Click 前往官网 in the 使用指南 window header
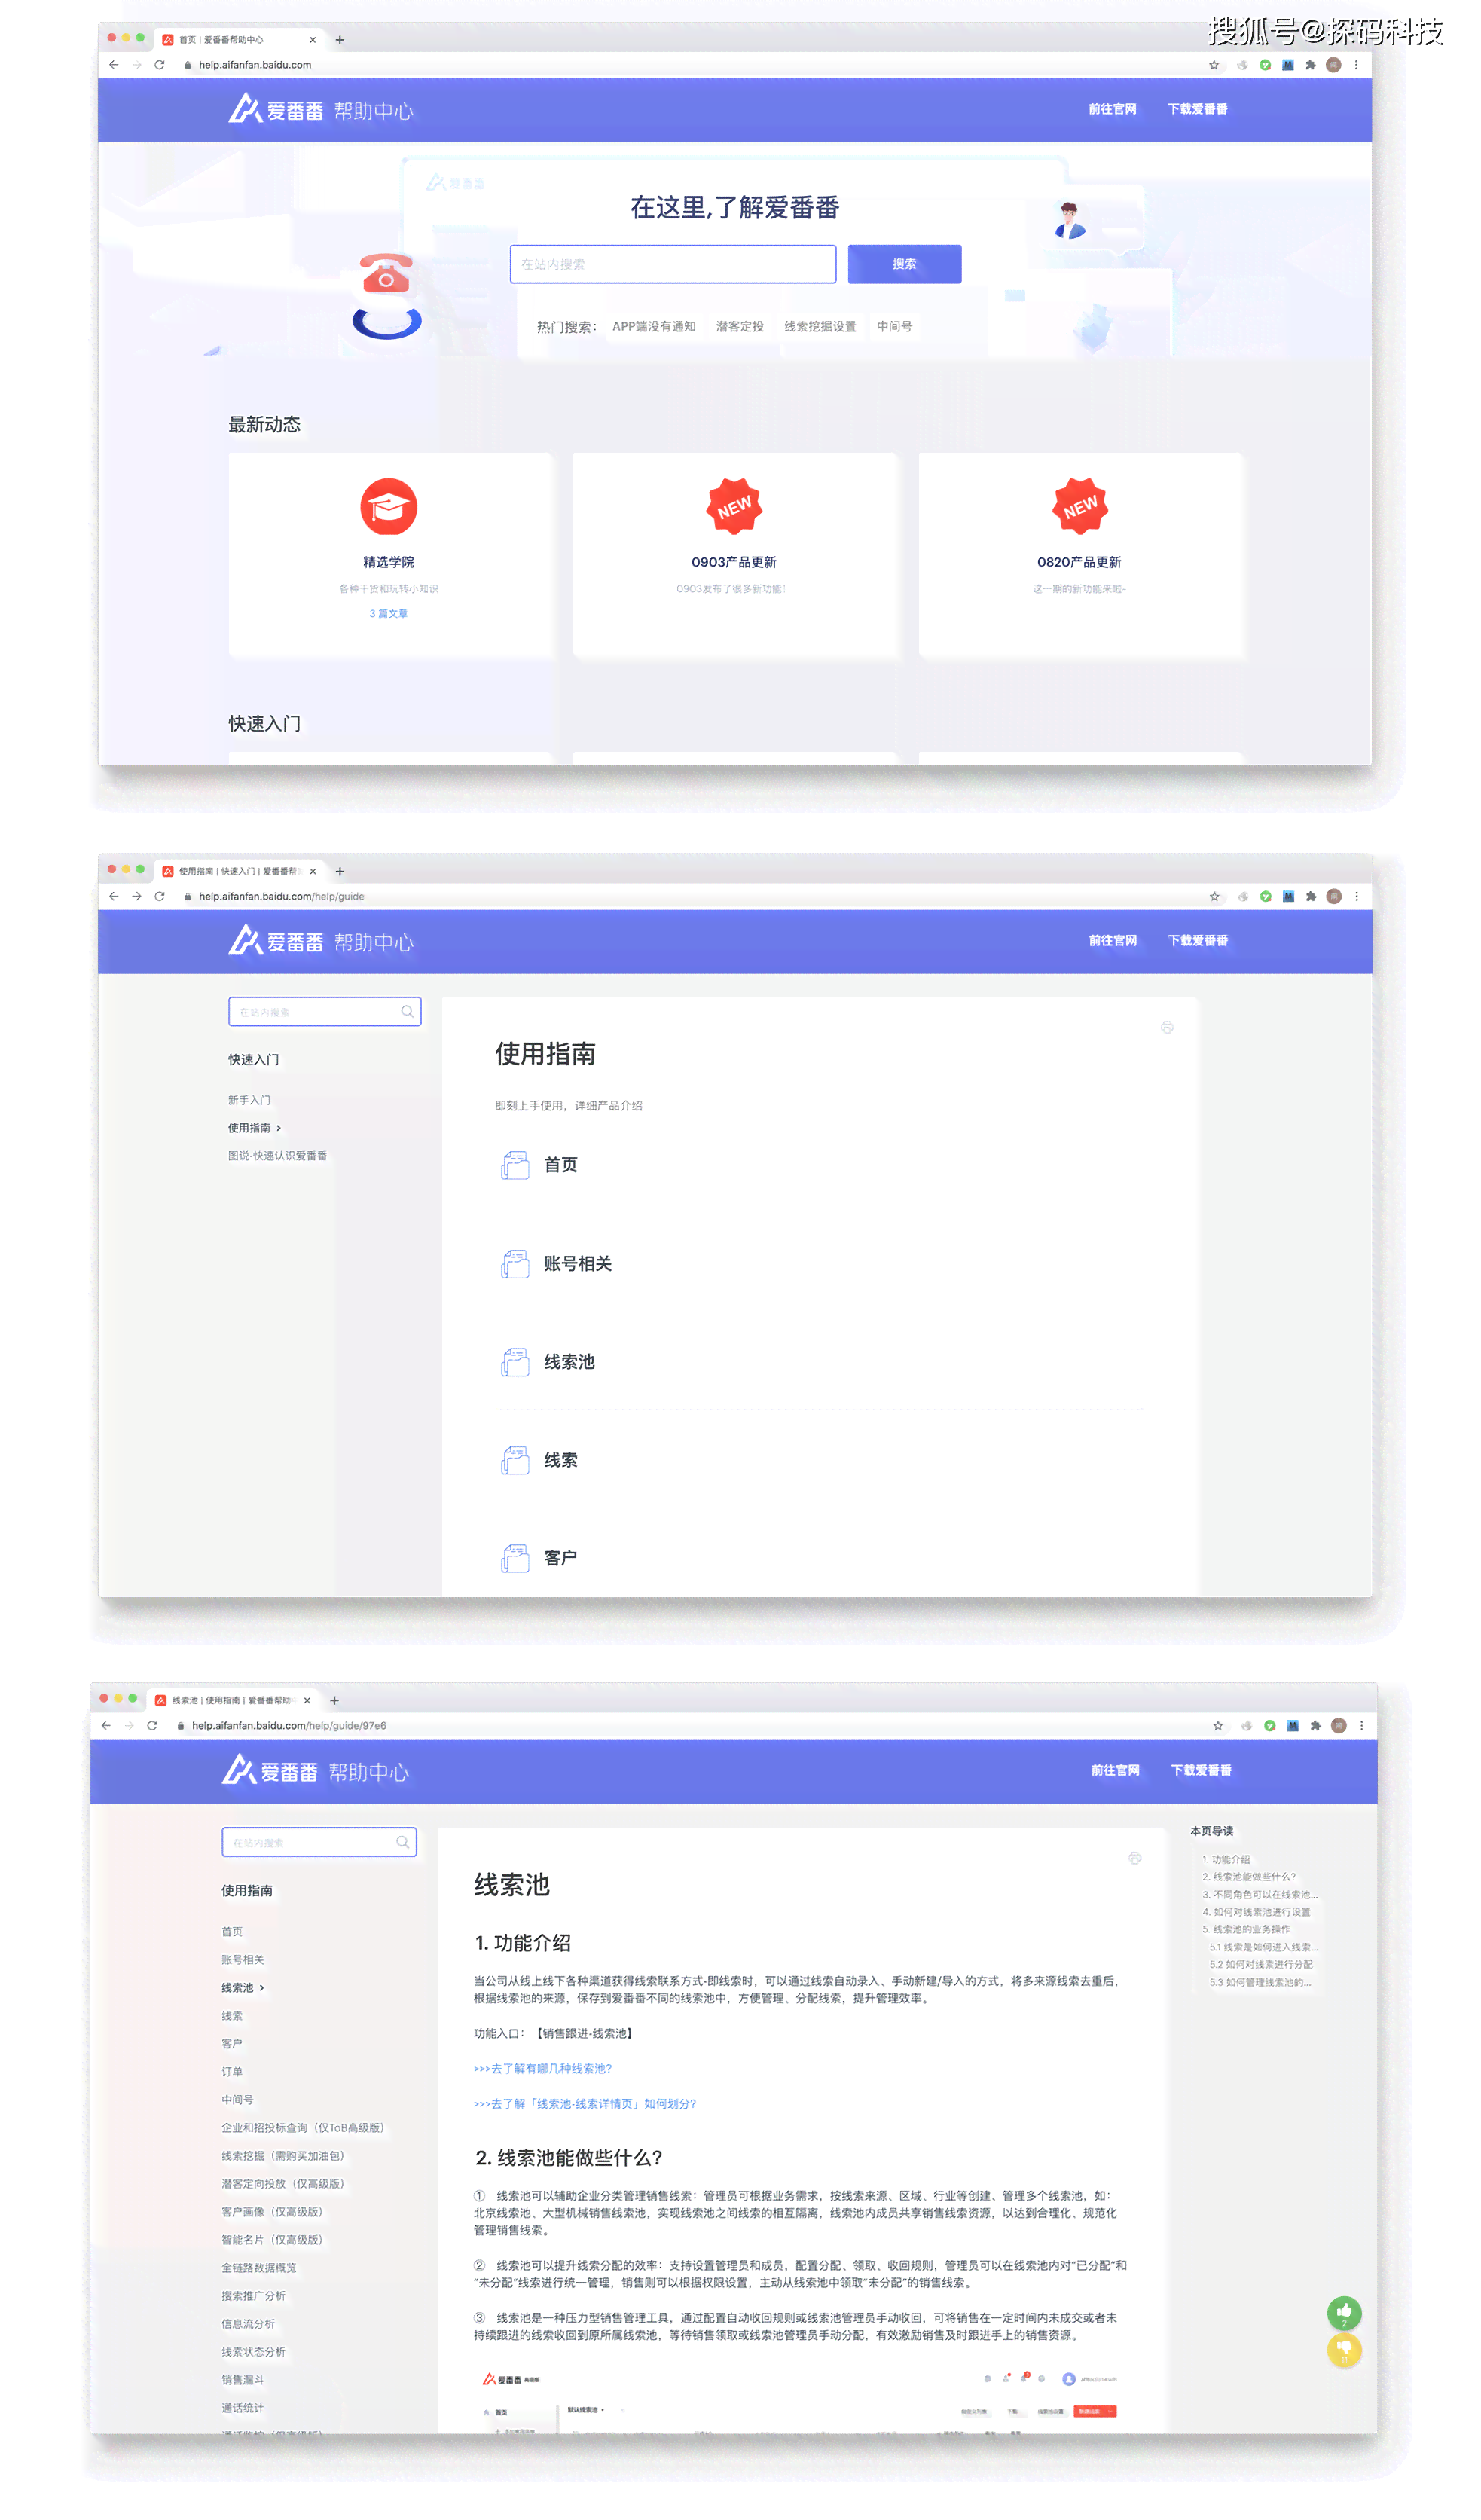This screenshot has width=1481, height=2520. (1113, 941)
